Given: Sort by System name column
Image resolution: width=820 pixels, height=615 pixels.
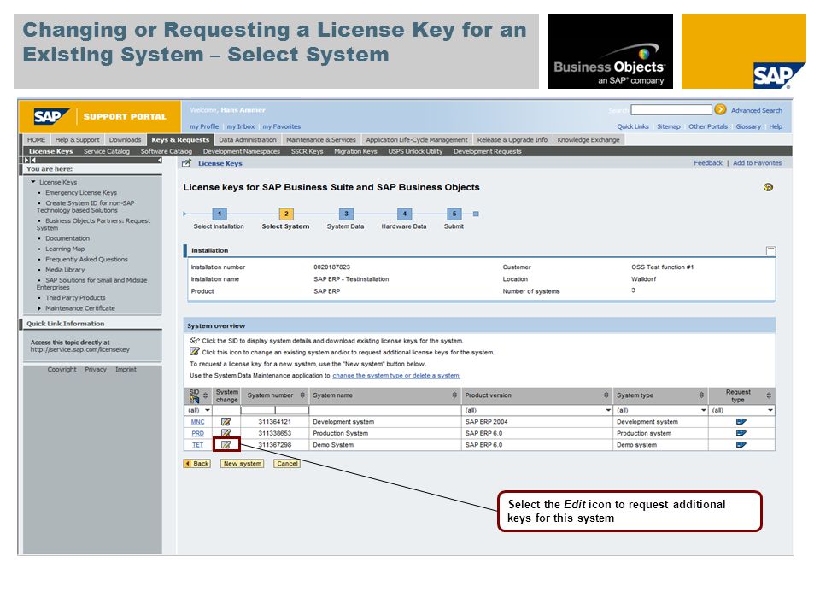Looking at the screenshot, I should pos(454,395).
